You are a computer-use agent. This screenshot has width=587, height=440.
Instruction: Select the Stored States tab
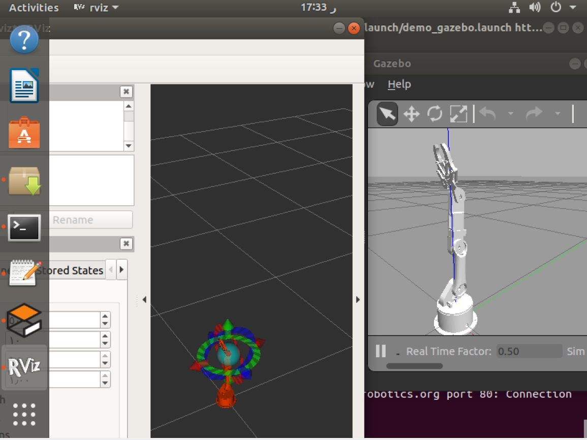tap(70, 270)
